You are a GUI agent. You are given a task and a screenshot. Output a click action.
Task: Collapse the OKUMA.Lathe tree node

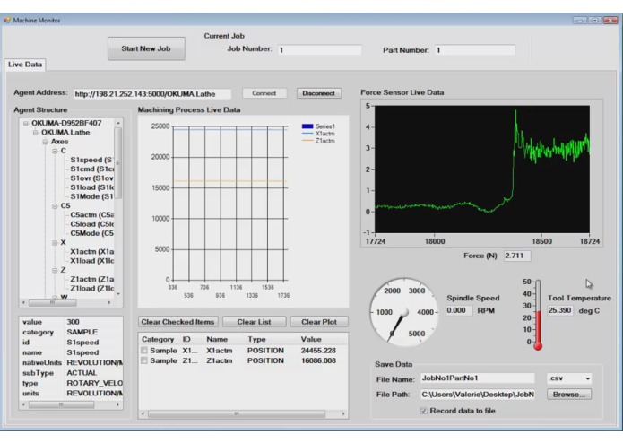(35, 133)
